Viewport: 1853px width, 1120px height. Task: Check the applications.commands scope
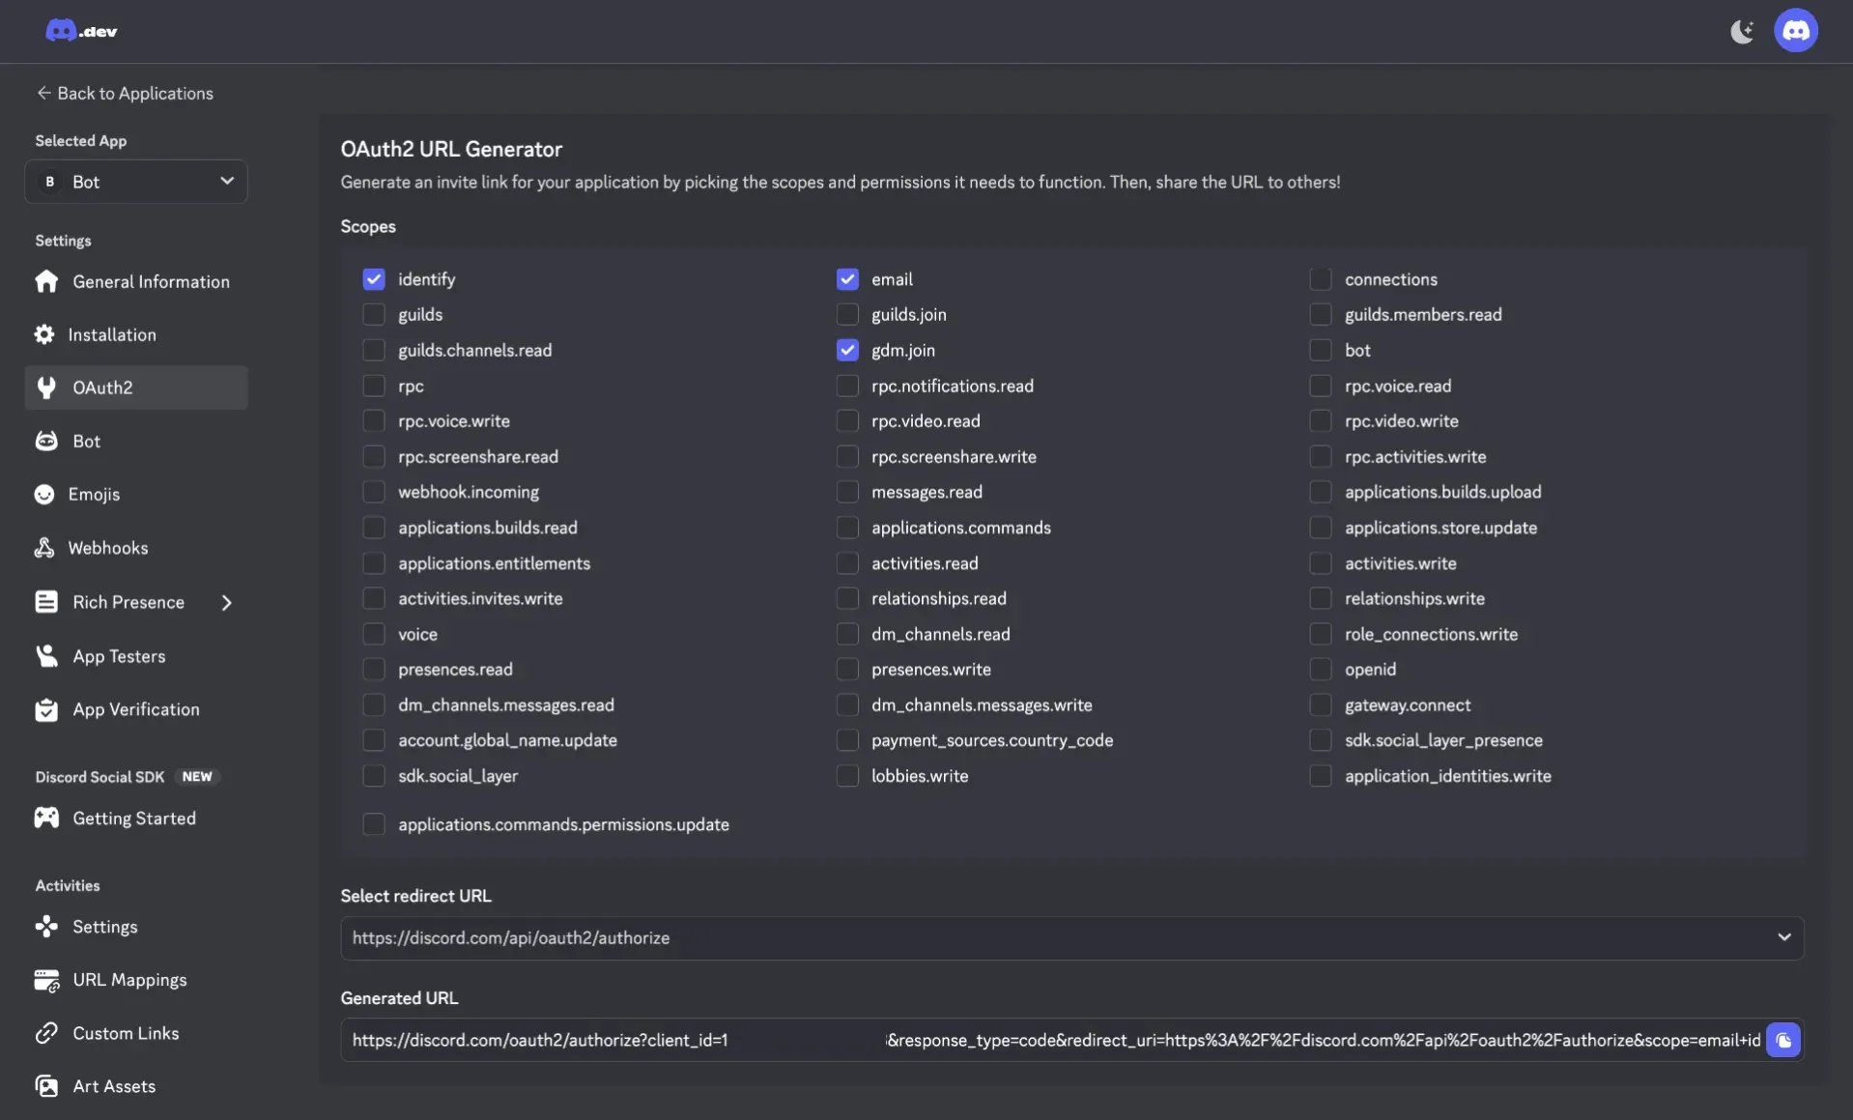[847, 528]
